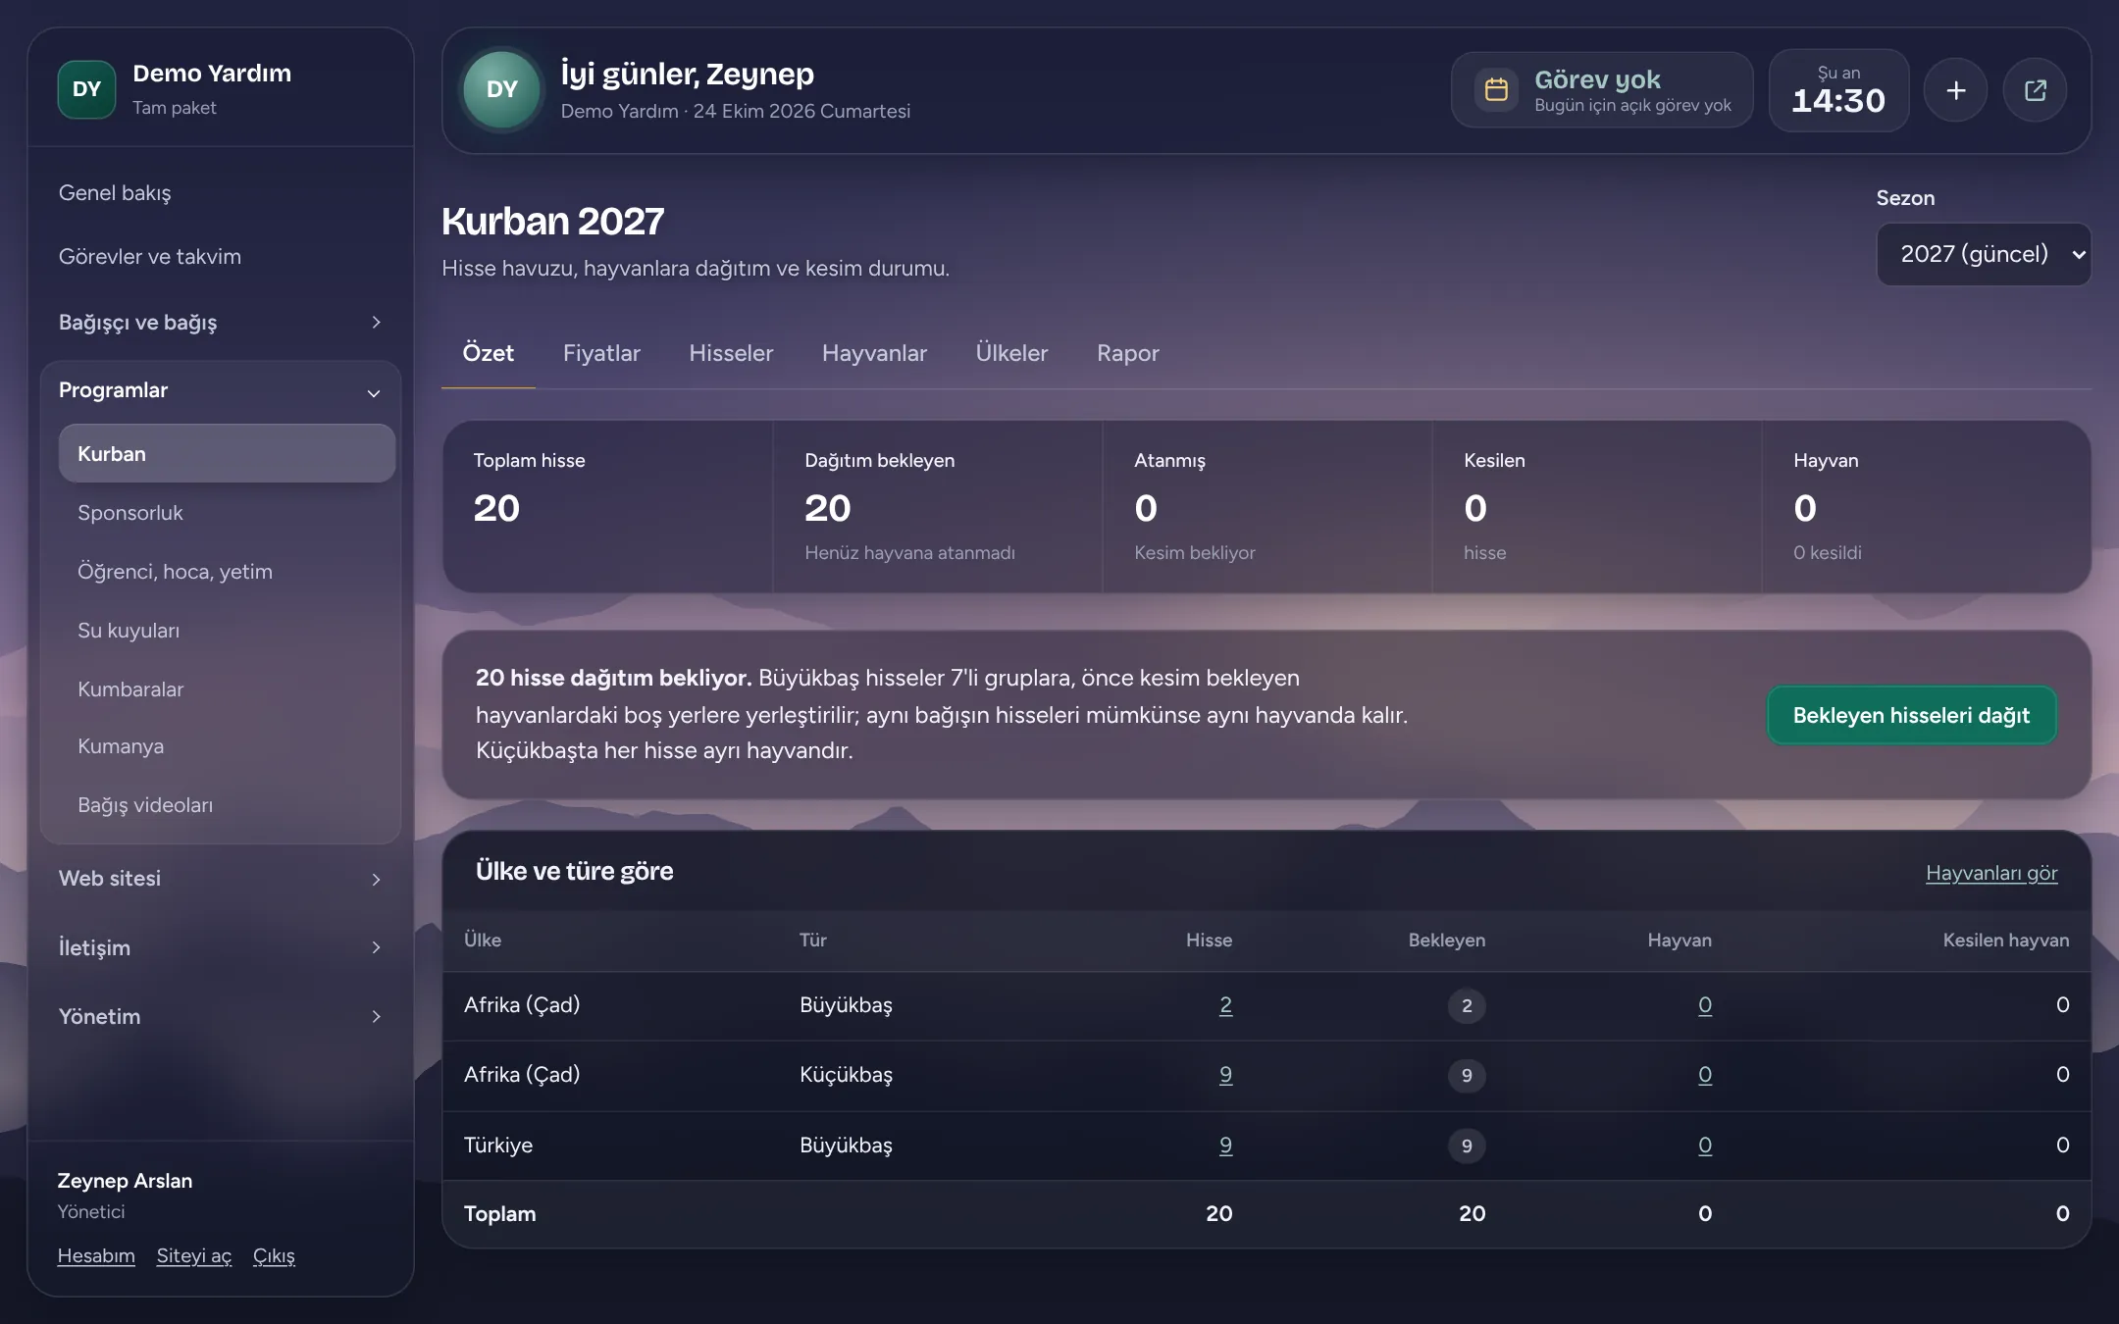Click the calendar icon beside Görev yok
This screenshot has height=1324, width=2119.
[1496, 90]
